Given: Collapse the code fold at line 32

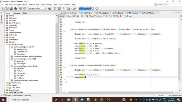Looking at the screenshot, I should coord(64,31).
